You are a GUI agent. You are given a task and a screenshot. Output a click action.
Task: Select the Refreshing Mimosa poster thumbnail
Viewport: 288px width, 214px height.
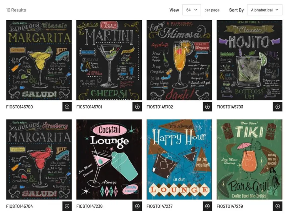[179, 60]
